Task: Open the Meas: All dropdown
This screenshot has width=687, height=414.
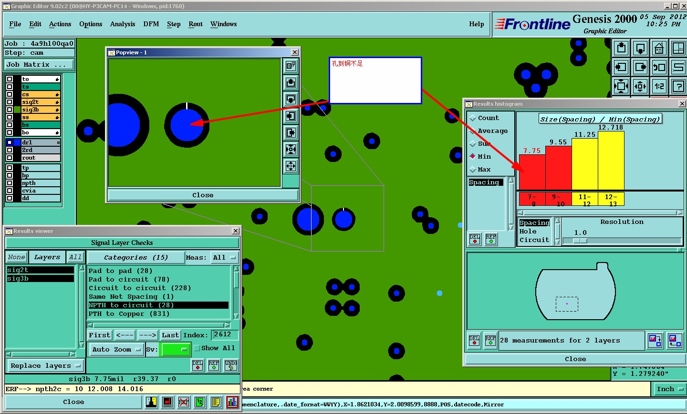Action: pos(224,257)
